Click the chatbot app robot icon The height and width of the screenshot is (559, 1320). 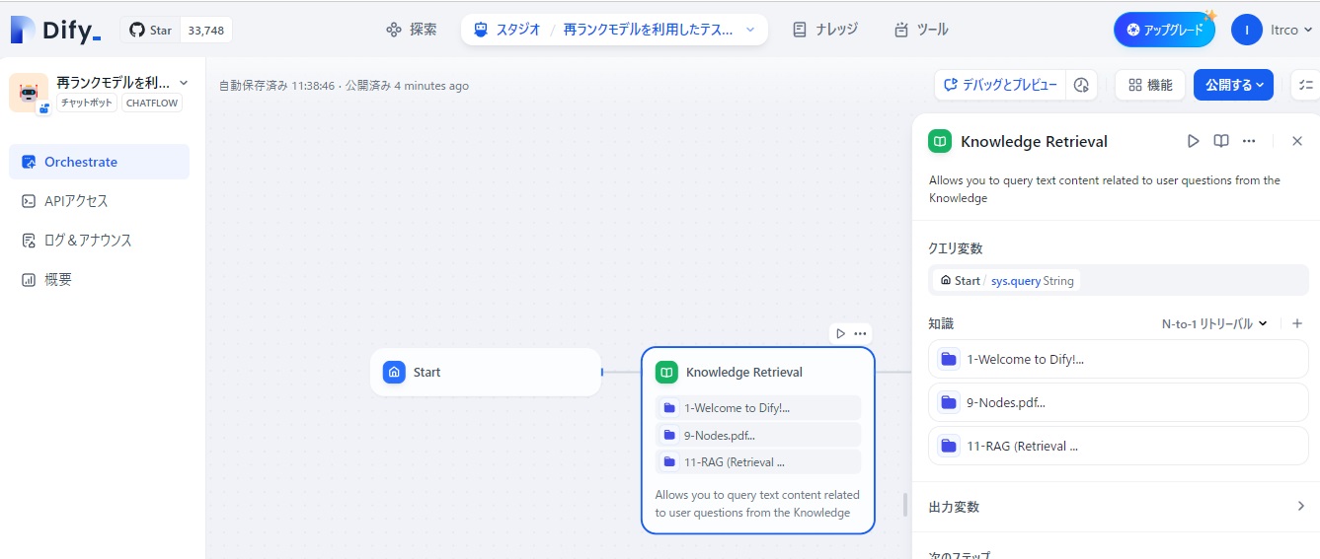click(29, 93)
